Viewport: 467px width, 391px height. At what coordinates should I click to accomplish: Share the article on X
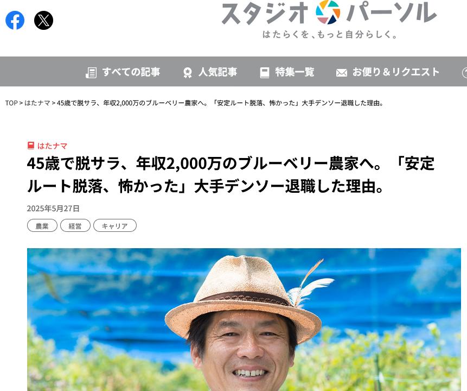(43, 20)
